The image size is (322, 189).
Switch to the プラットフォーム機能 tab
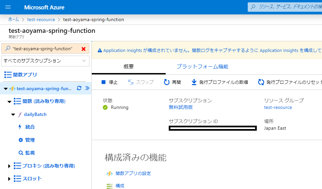click(x=202, y=67)
